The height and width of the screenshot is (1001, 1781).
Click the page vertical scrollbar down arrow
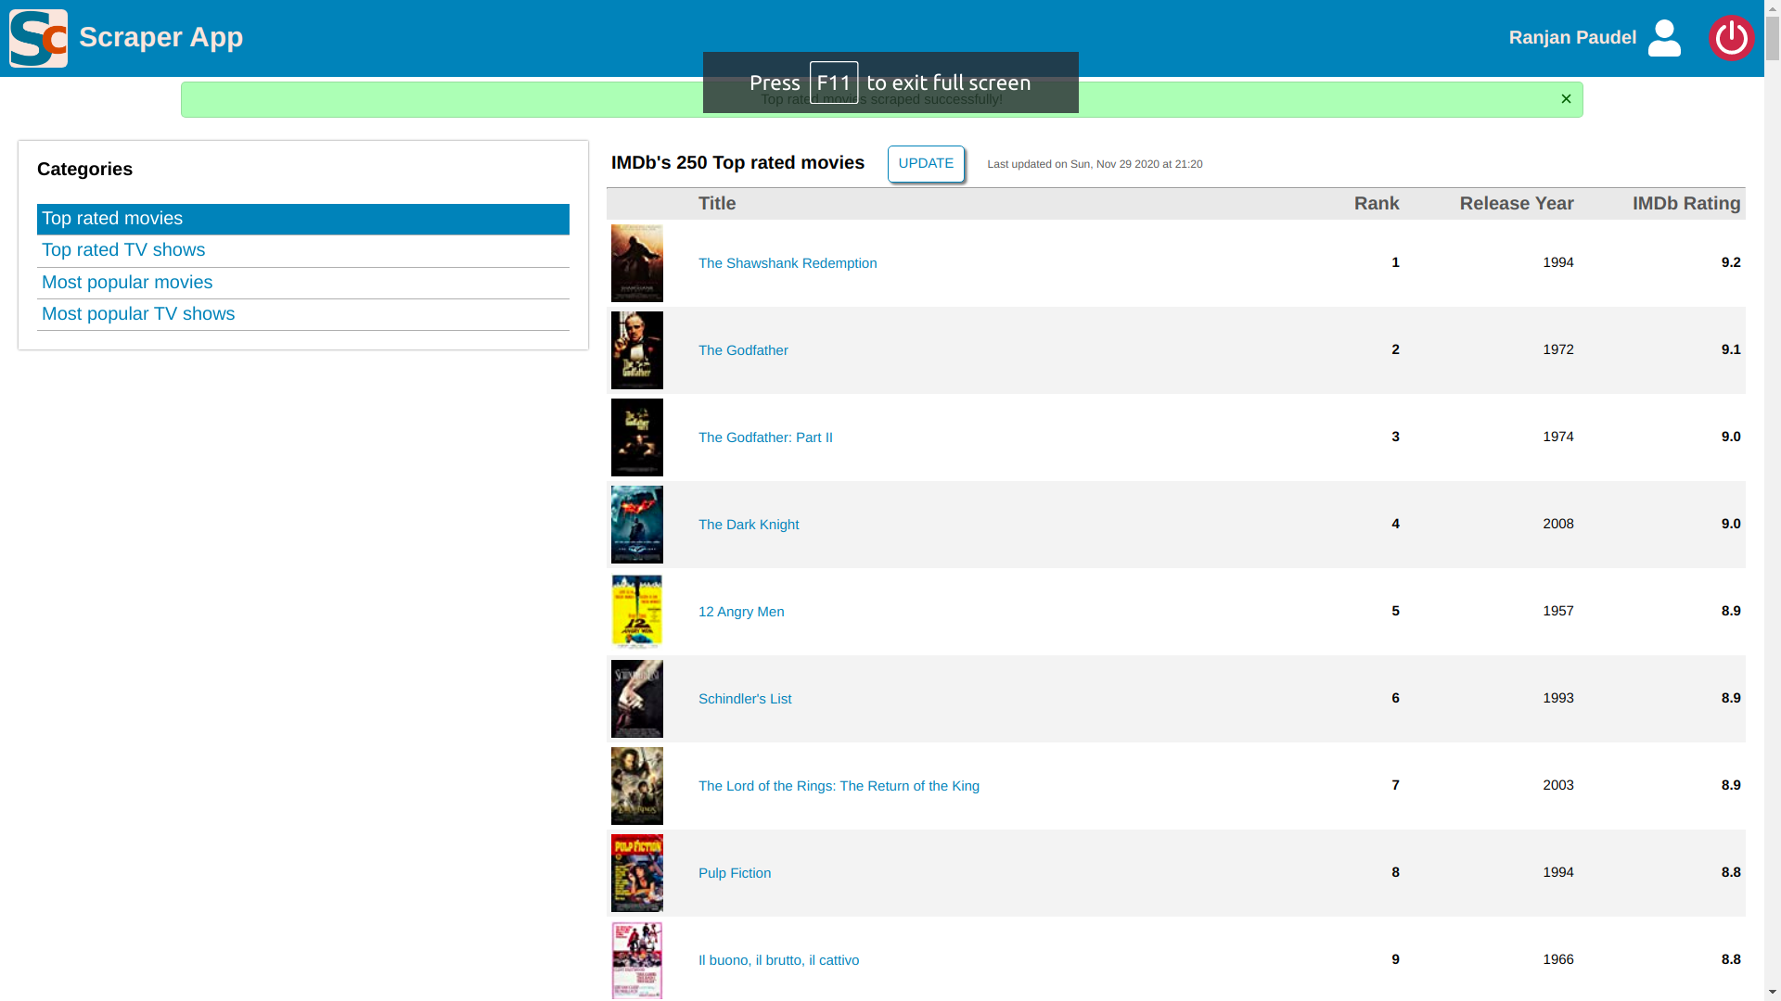pos(1772,992)
